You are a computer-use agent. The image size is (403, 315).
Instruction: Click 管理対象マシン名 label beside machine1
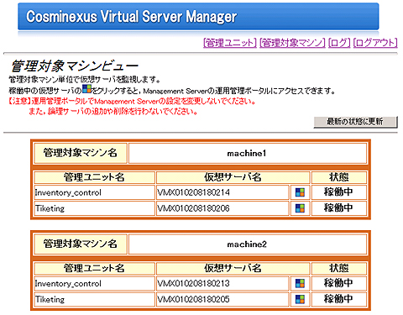[81, 153]
